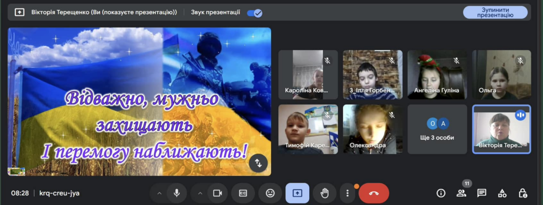Turn off the camera
The width and height of the screenshot is (543, 205).
pyautogui.click(x=217, y=193)
